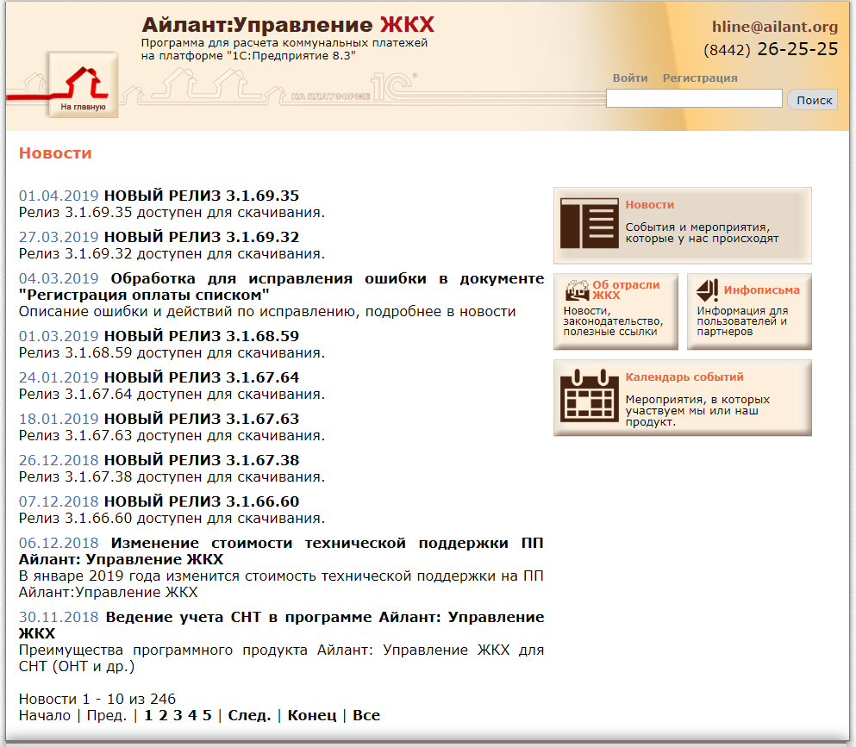This screenshot has height=747, width=856.
Task: Click the date 04.03.2019
Action: (x=59, y=278)
